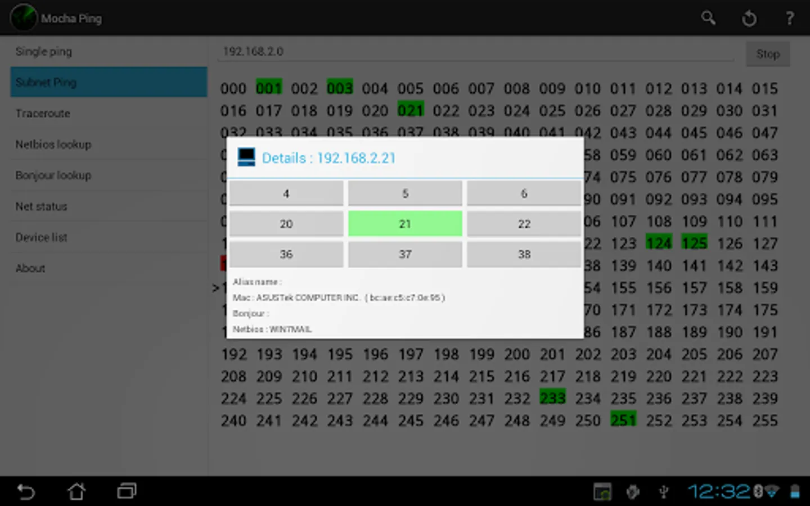Tap the USB status icon

[x=664, y=492]
